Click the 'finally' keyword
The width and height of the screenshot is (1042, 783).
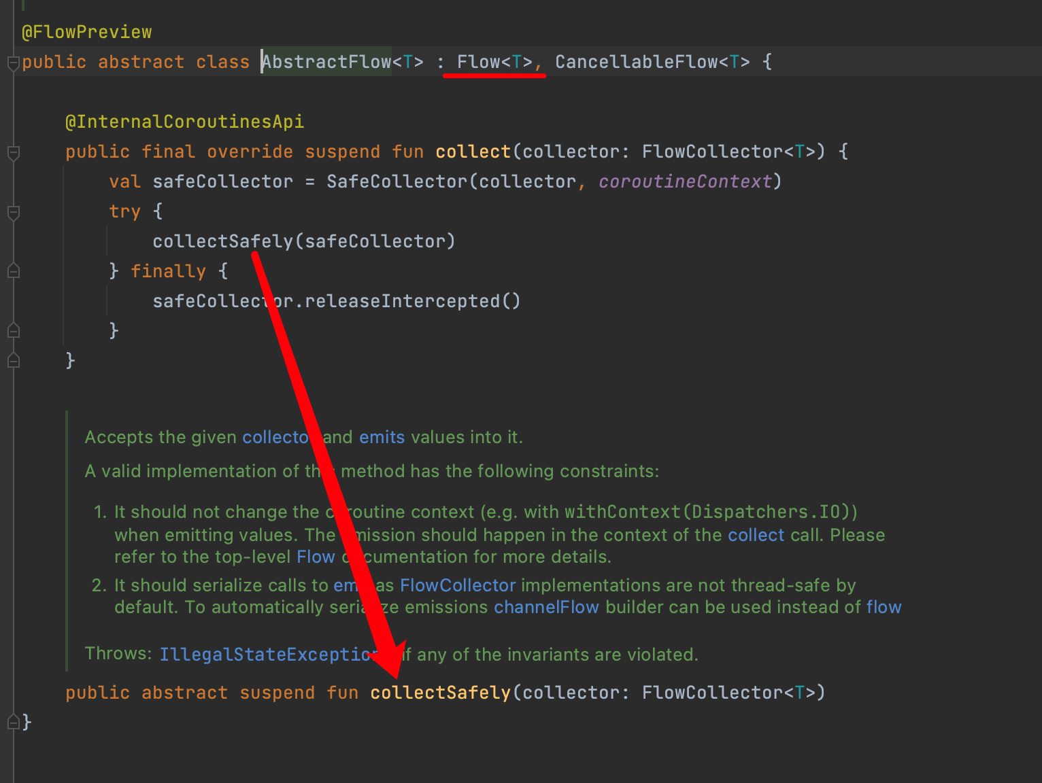(168, 271)
